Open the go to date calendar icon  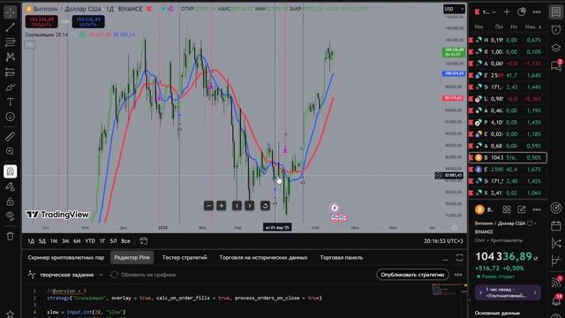(x=143, y=241)
